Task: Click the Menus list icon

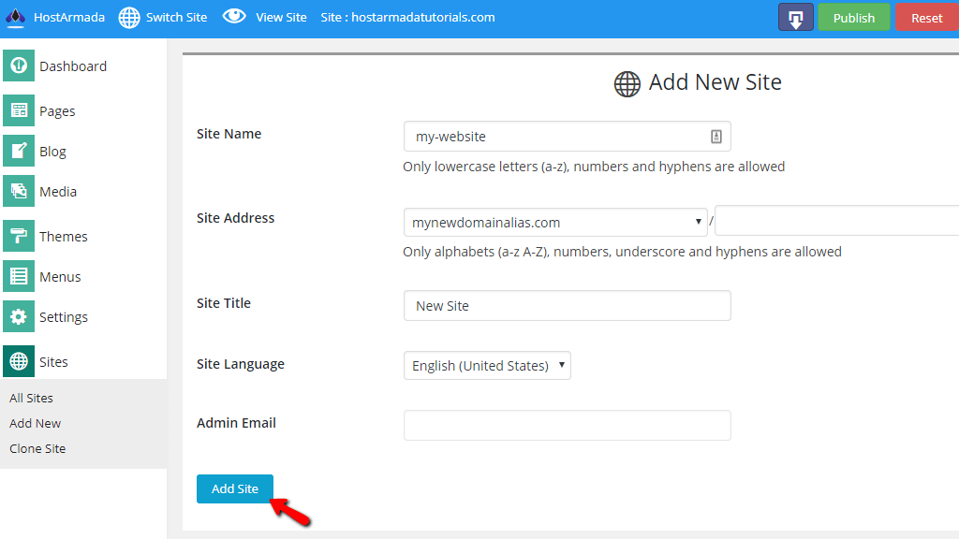Action: [x=19, y=276]
